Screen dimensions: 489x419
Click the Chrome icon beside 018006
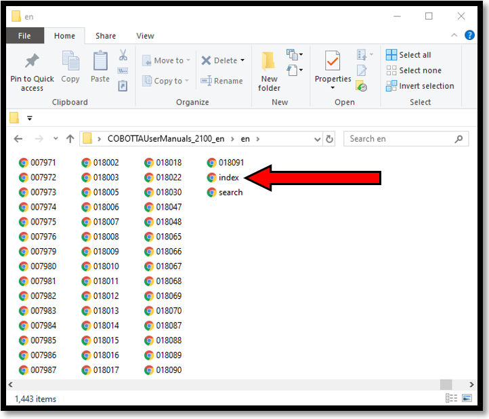(86, 207)
